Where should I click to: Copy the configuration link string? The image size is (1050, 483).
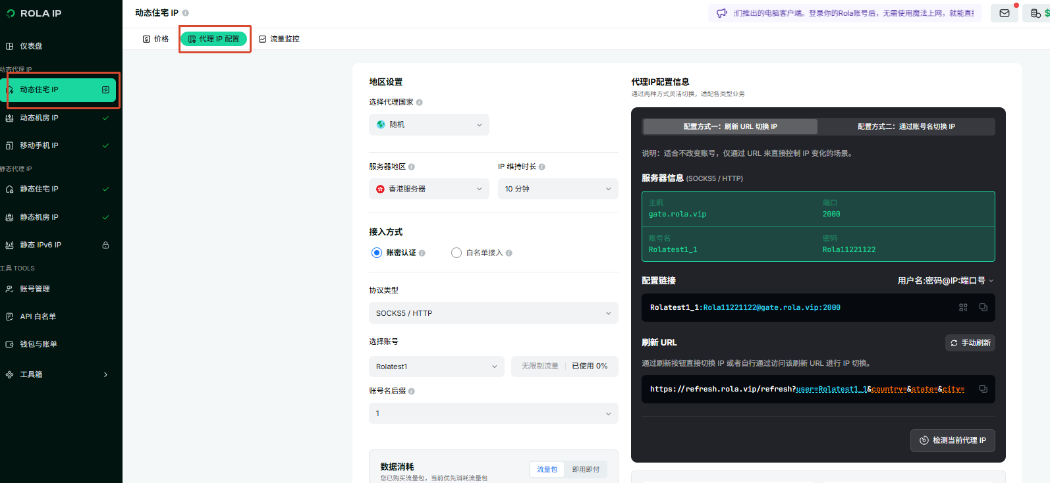coord(983,307)
